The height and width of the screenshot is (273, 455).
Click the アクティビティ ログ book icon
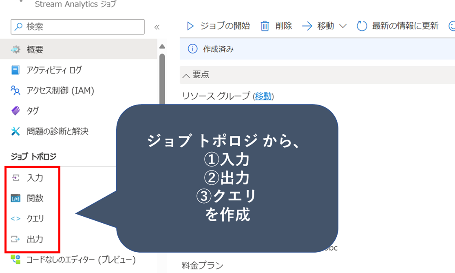[15, 70]
